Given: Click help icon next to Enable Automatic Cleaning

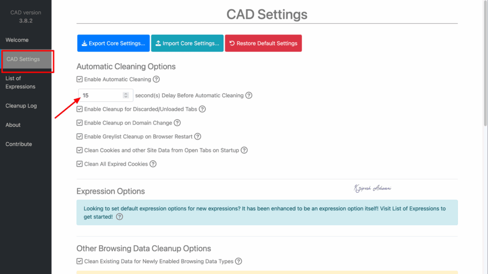Looking at the screenshot, I should [156, 79].
